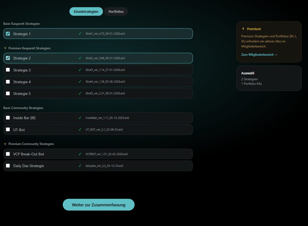This screenshot has height=226, width=308.
Task: Click the green checkmark for Strategie 4
Action: coord(80,81)
